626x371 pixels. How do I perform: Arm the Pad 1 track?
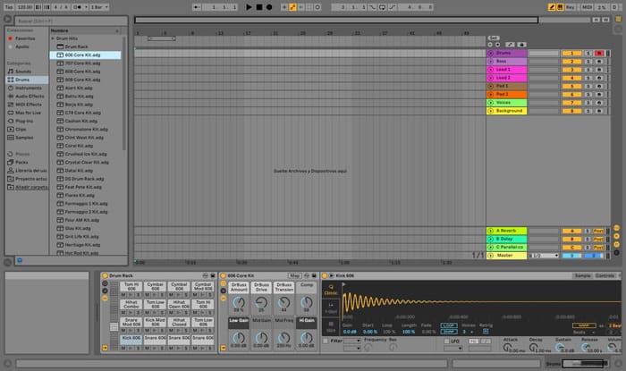(x=599, y=86)
